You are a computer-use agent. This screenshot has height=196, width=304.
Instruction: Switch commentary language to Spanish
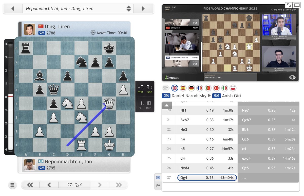tap(183, 88)
